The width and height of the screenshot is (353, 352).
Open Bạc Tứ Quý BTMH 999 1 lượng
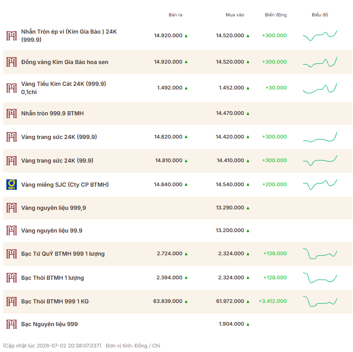63,254
